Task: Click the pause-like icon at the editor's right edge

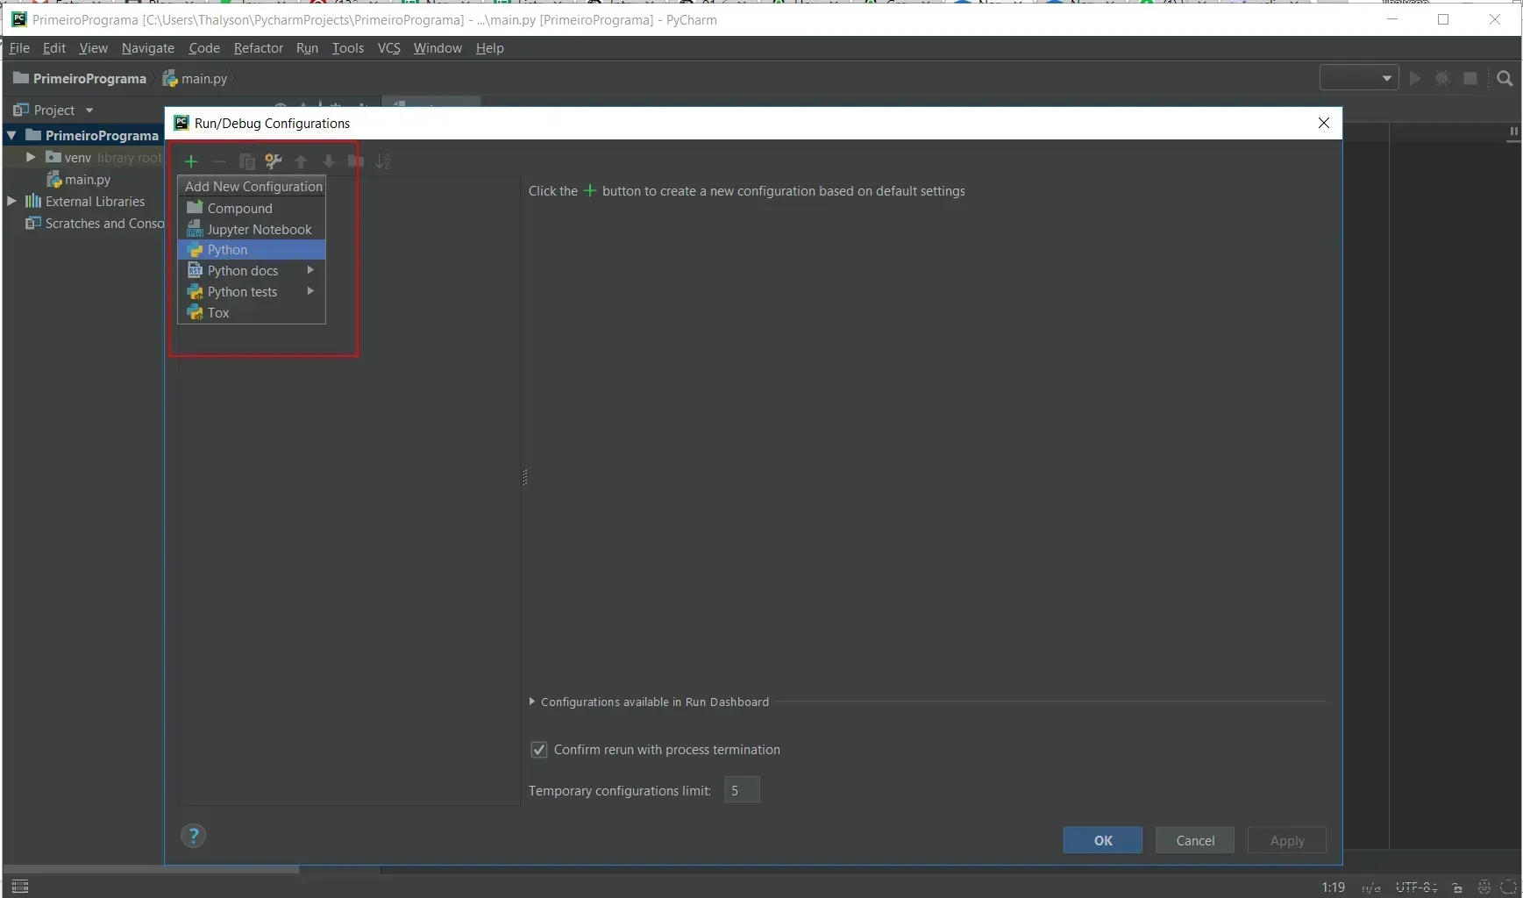Action: [1513, 132]
